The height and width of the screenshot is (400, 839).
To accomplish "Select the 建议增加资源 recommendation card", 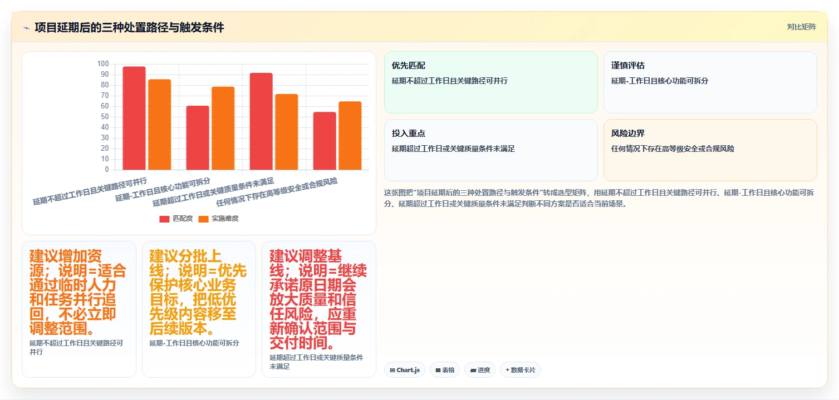I will [79, 309].
